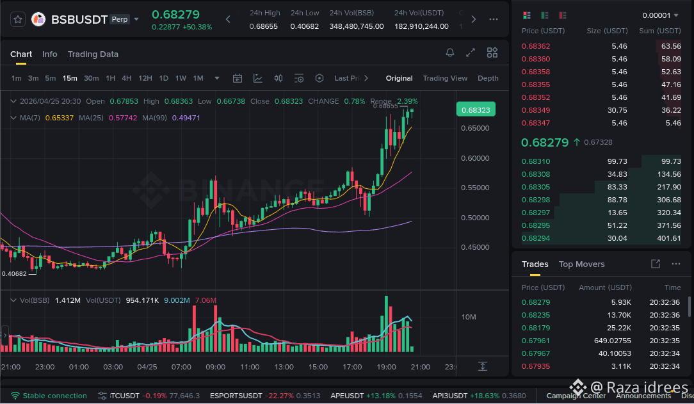Select the 4H timeframe

click(x=127, y=78)
